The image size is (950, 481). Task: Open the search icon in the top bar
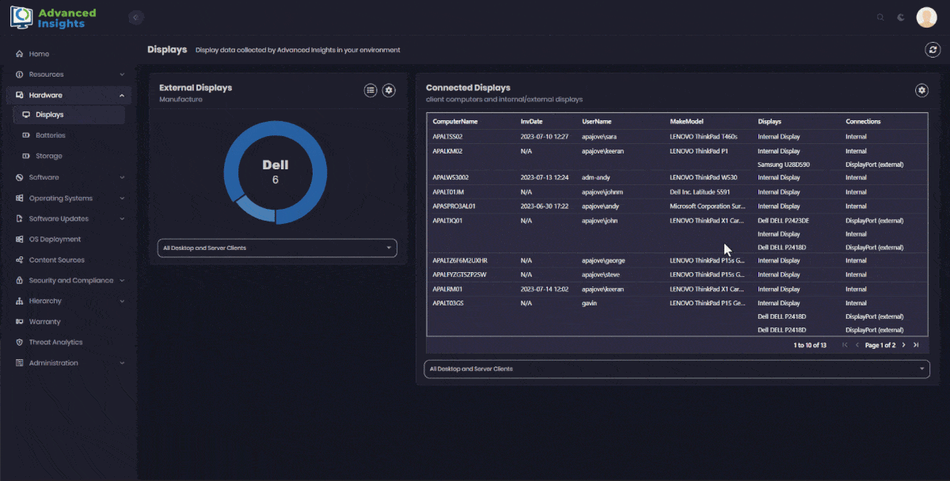pyautogui.click(x=881, y=17)
